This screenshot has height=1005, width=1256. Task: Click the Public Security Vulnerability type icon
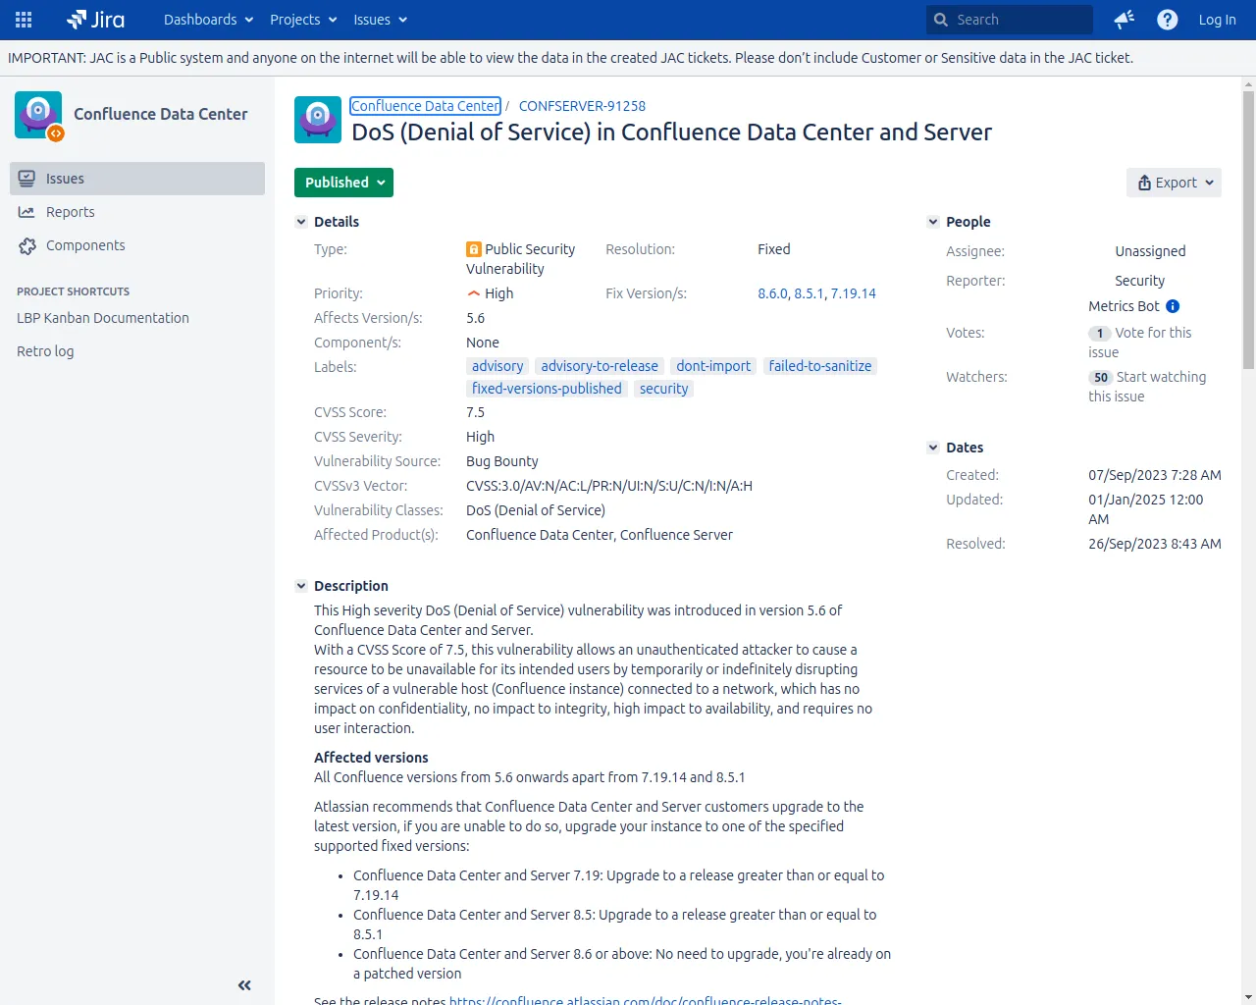tap(474, 249)
